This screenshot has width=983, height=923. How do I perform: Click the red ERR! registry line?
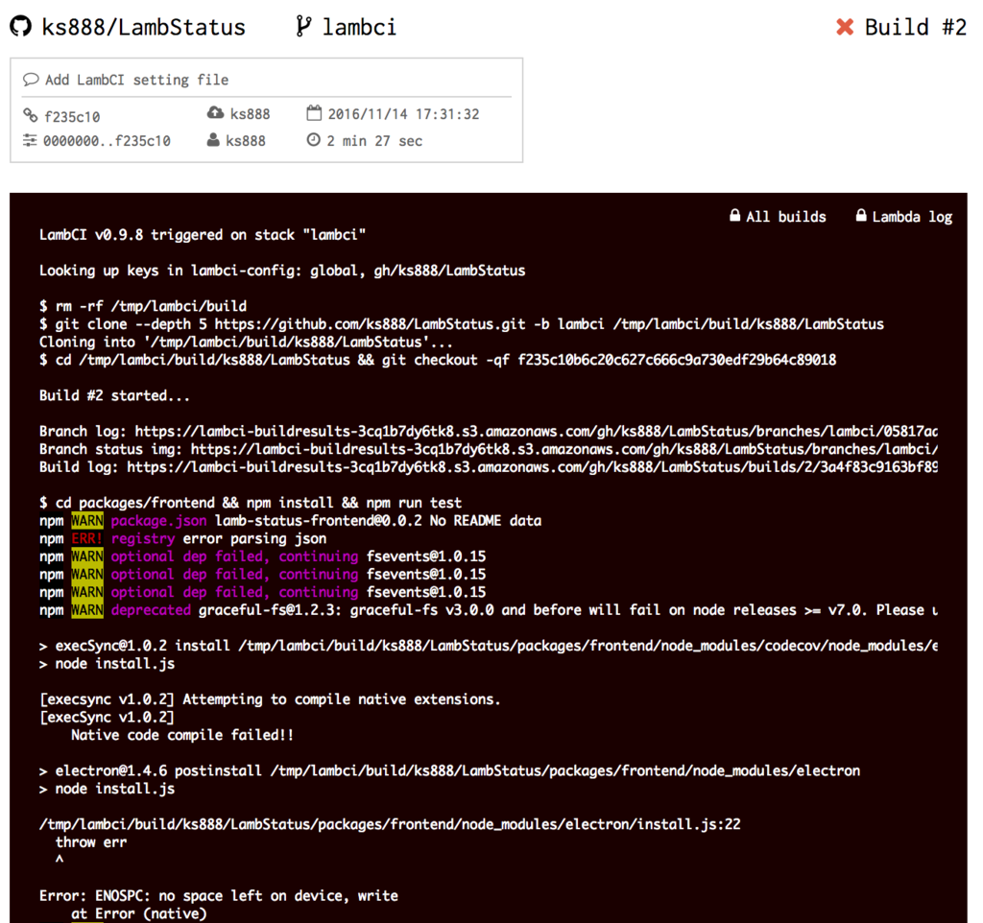(x=182, y=539)
